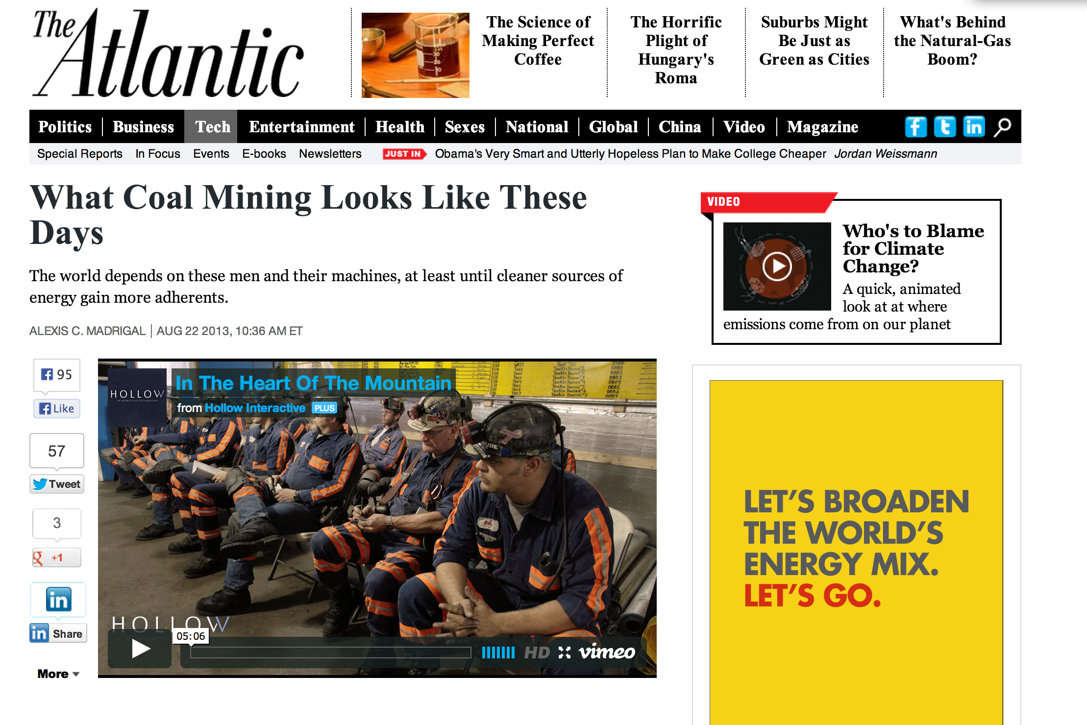Viewport: 1087px width, 725px height.
Task: Open the Vimeo logo link
Action: 607,652
